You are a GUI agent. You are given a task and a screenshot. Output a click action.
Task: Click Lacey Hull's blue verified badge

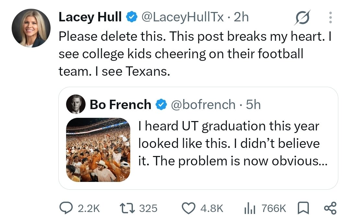(132, 17)
